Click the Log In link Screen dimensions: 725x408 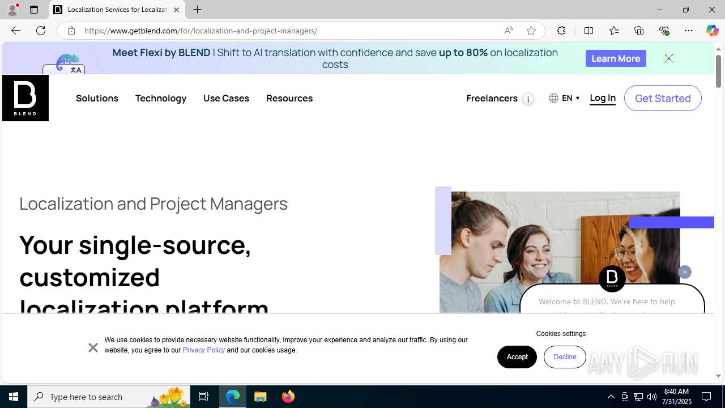tap(603, 98)
